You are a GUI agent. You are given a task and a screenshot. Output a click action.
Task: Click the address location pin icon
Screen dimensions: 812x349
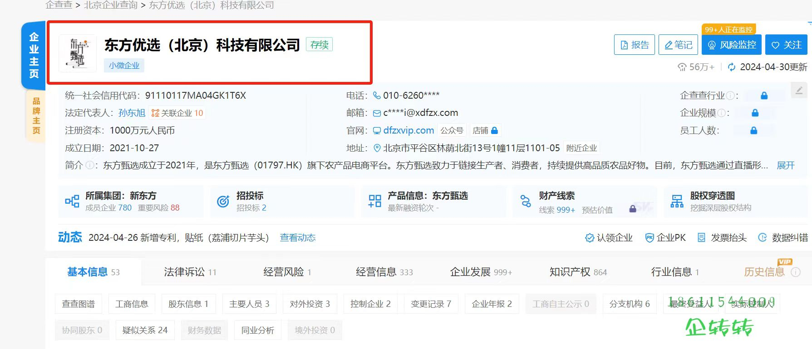377,148
